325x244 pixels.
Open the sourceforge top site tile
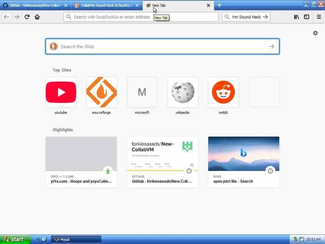click(101, 92)
